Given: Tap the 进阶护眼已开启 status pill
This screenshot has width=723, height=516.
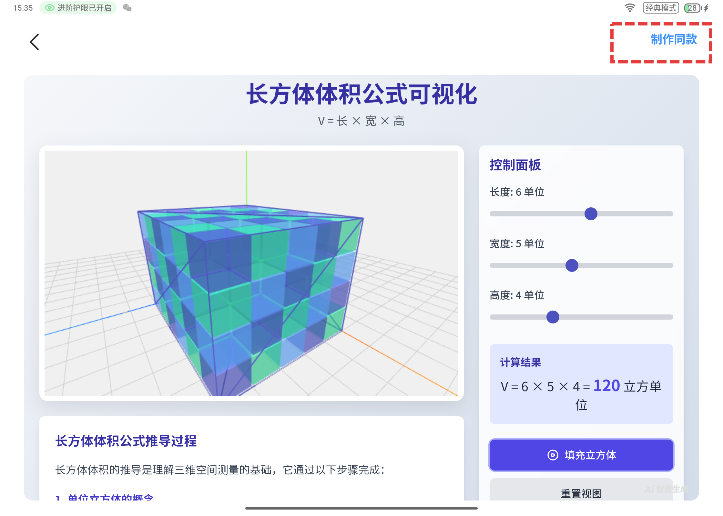Looking at the screenshot, I should [78, 8].
